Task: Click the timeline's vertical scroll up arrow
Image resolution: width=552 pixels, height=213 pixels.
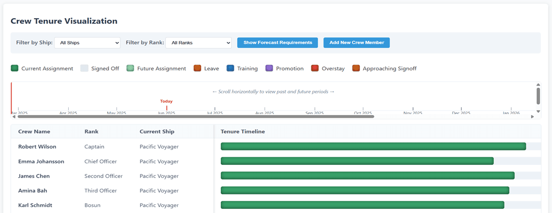Action: point(538,85)
